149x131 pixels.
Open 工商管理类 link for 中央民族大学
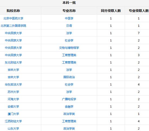coord(69,55)
